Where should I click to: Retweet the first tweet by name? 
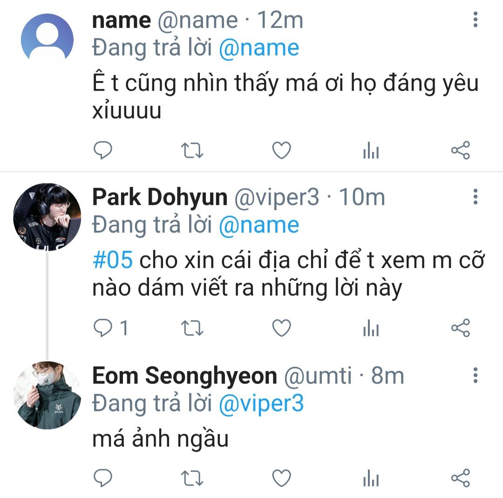coord(191,151)
